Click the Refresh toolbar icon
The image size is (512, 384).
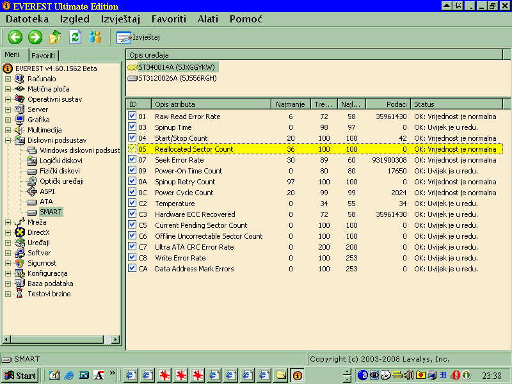75,37
